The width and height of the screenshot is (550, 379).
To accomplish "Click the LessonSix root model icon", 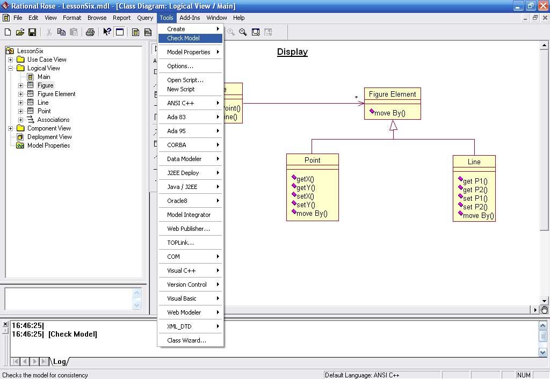I will point(10,51).
